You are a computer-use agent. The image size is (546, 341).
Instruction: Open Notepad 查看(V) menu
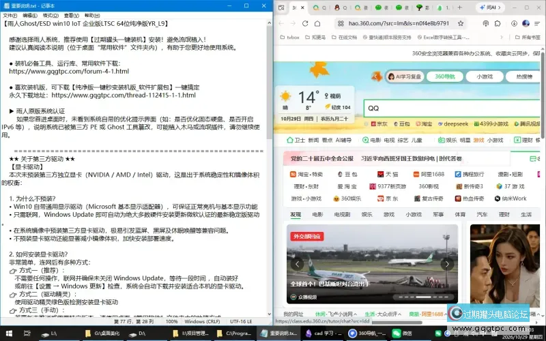coord(72,15)
